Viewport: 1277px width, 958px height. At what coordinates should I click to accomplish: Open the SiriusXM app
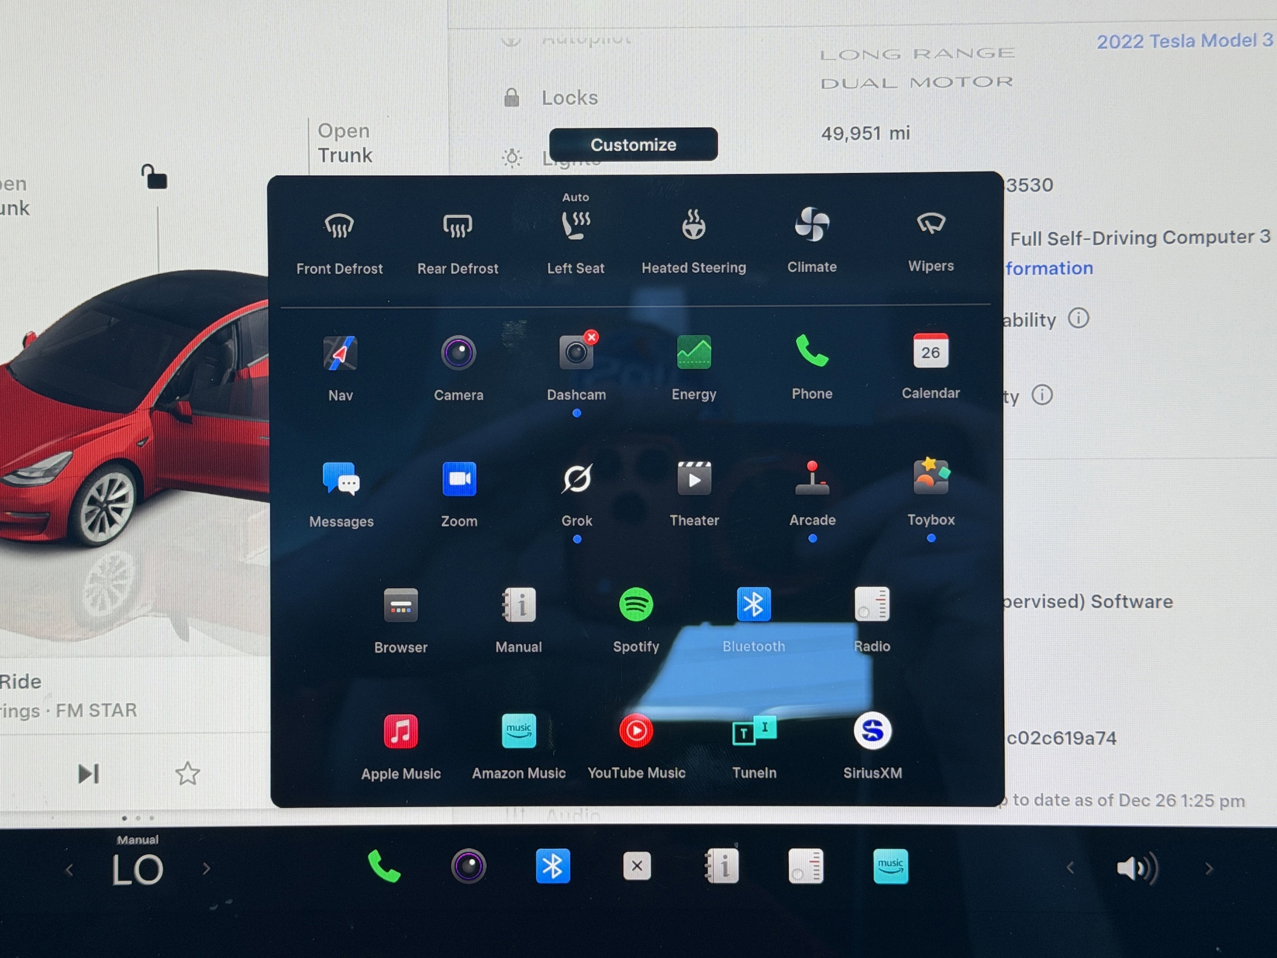click(x=872, y=732)
